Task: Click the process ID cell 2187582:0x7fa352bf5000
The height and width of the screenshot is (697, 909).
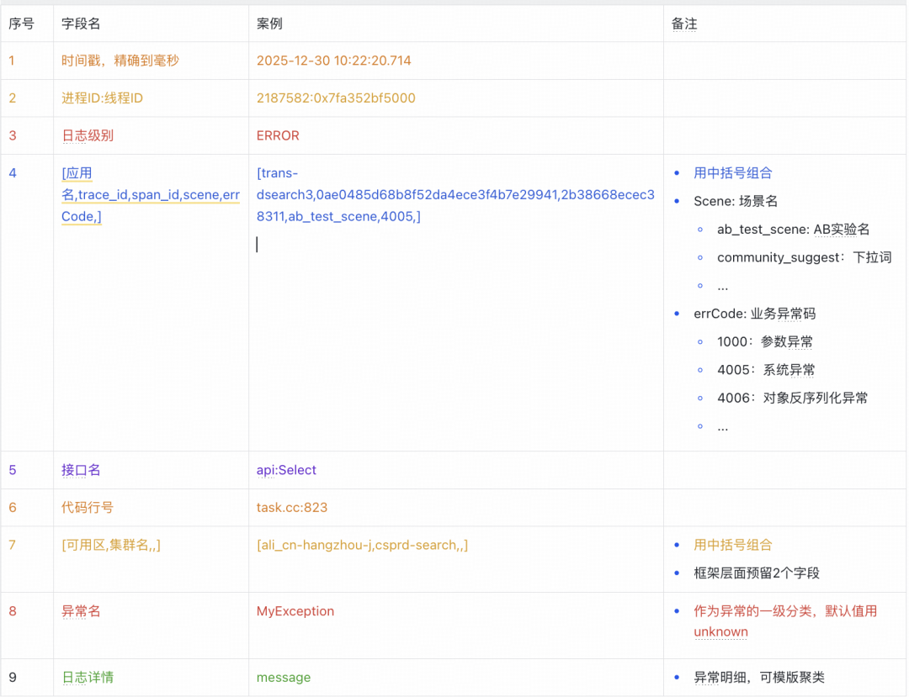Action: click(x=336, y=98)
